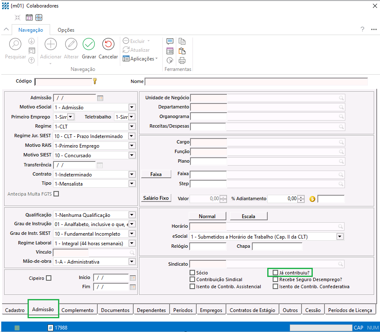Click the help question mark icon
Viewport: 380px width, 332px height.
coord(362,29)
